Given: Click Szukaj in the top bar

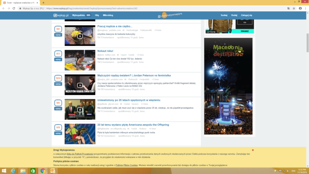Looking at the screenshot, I should 224,15.
